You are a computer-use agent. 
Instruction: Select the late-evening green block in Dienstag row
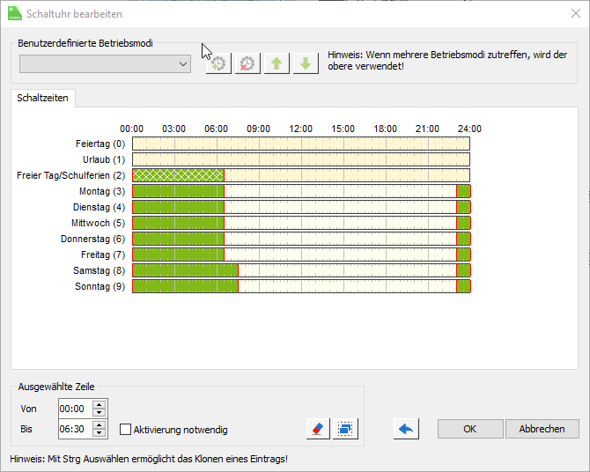pyautogui.click(x=463, y=207)
